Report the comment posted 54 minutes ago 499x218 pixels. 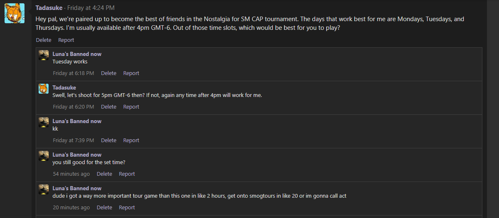pyautogui.click(x=127, y=174)
